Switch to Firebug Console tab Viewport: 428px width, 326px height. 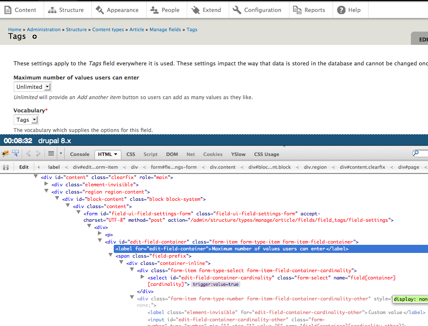[x=80, y=154]
